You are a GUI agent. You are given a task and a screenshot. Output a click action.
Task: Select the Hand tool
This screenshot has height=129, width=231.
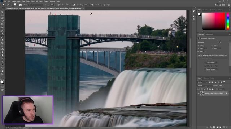(x=3, y=71)
